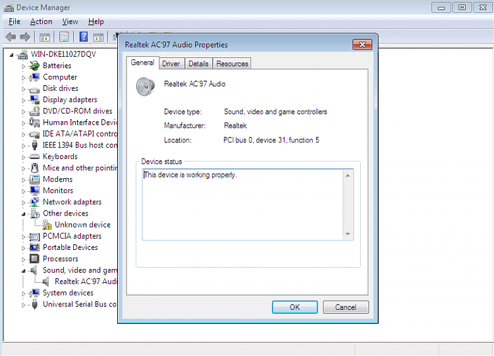Expand the Display adapters node
This screenshot has height=356, width=494.
(23, 100)
